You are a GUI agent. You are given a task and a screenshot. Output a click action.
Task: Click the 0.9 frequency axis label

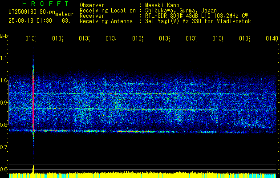pos(4,102)
